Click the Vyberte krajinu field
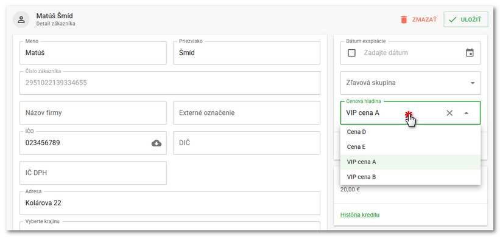Screen dimensions: 500x237 pos(170,226)
